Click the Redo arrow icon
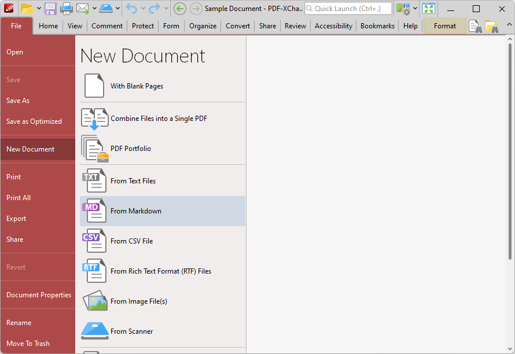This screenshot has height=354, width=515. pyautogui.click(x=154, y=9)
